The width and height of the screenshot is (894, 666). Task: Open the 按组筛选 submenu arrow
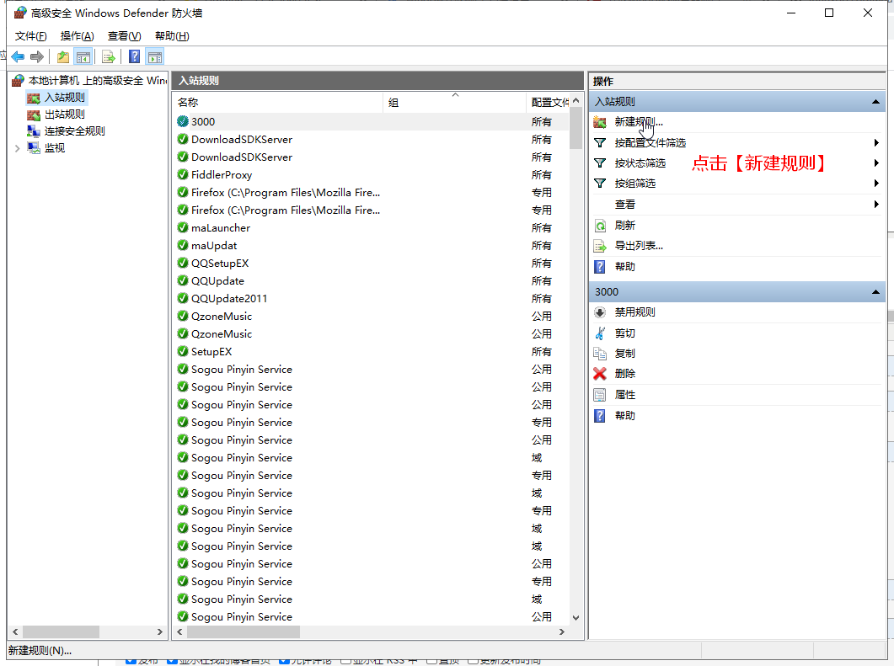[x=876, y=184]
